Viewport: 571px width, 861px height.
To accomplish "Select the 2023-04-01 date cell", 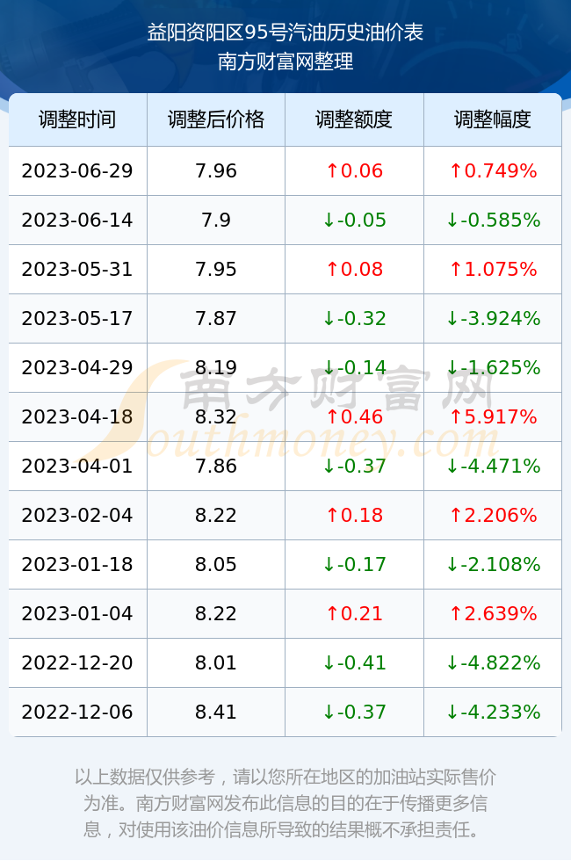I will coord(77,467).
